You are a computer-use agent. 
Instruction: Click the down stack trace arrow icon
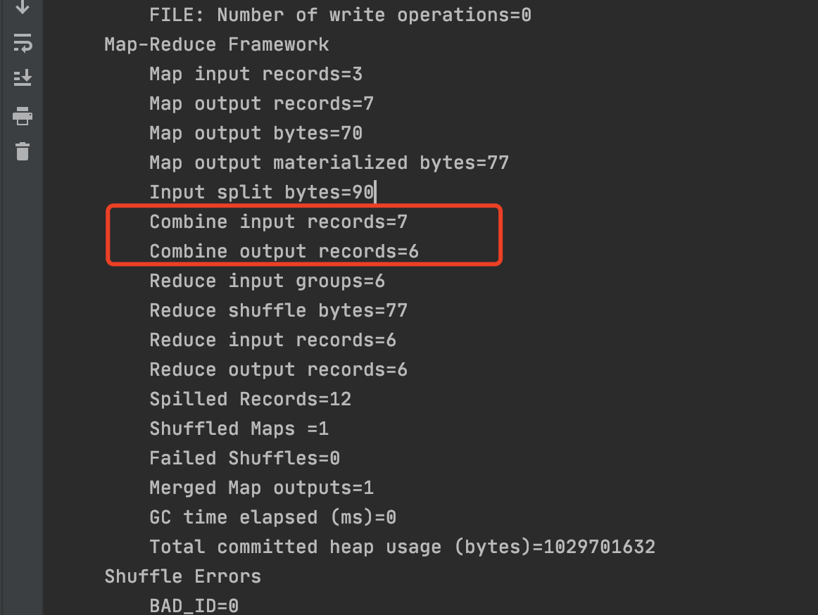[x=23, y=7]
